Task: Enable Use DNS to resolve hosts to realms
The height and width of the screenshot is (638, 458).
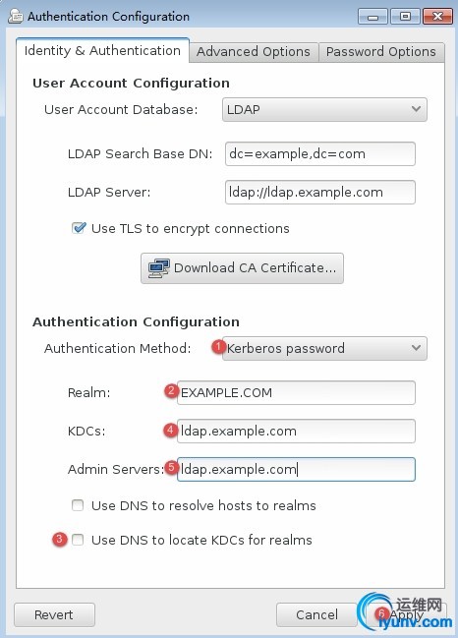Action: click(78, 505)
